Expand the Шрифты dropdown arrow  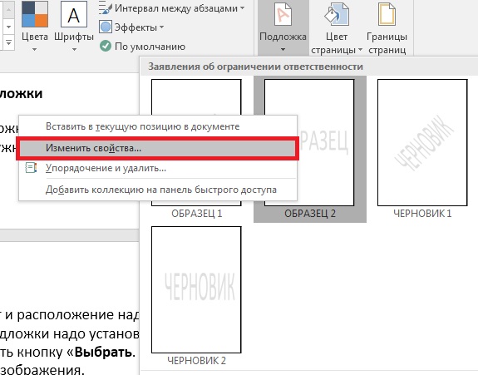click(74, 49)
